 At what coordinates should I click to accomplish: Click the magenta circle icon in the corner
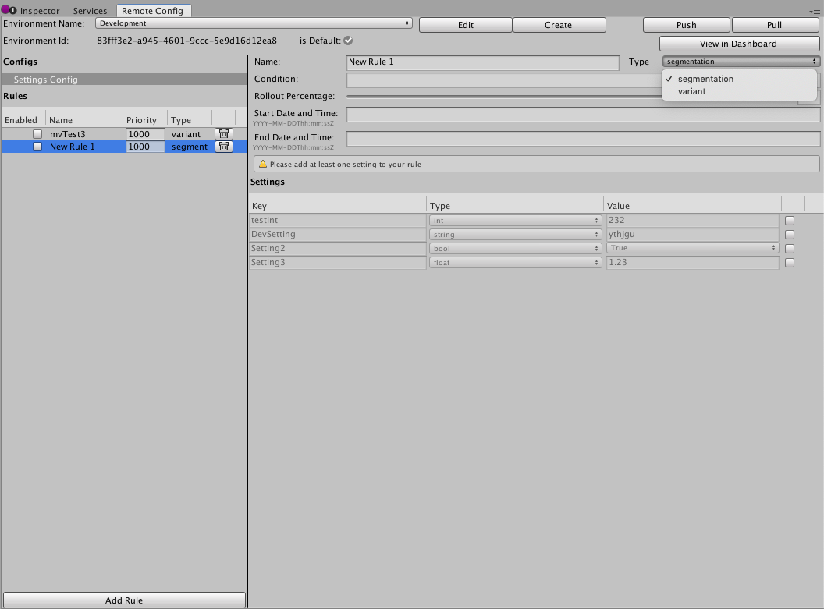5,10
